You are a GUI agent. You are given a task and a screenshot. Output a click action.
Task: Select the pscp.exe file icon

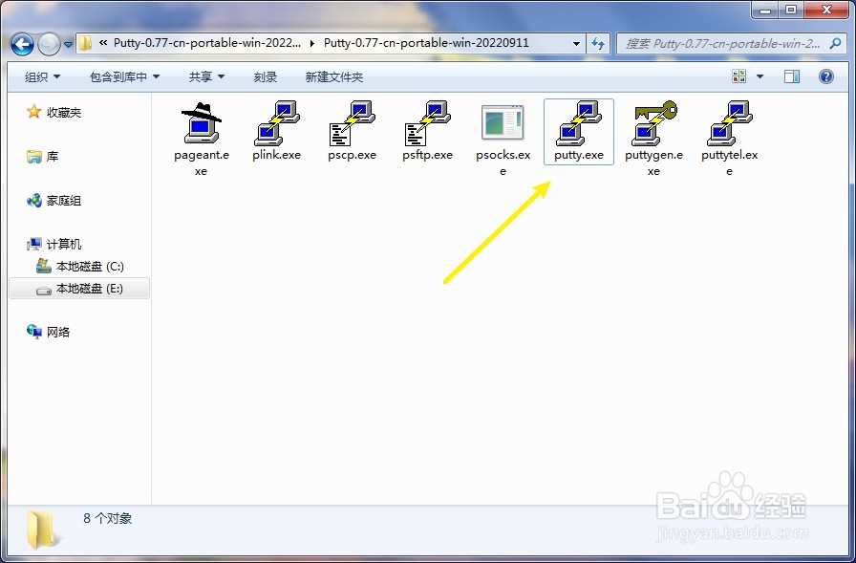353,123
